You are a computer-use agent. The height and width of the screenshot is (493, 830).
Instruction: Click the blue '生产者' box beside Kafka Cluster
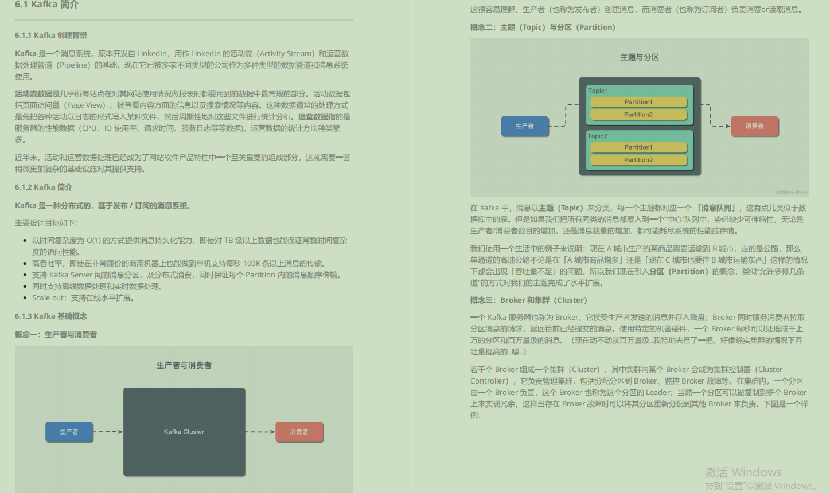(x=69, y=432)
